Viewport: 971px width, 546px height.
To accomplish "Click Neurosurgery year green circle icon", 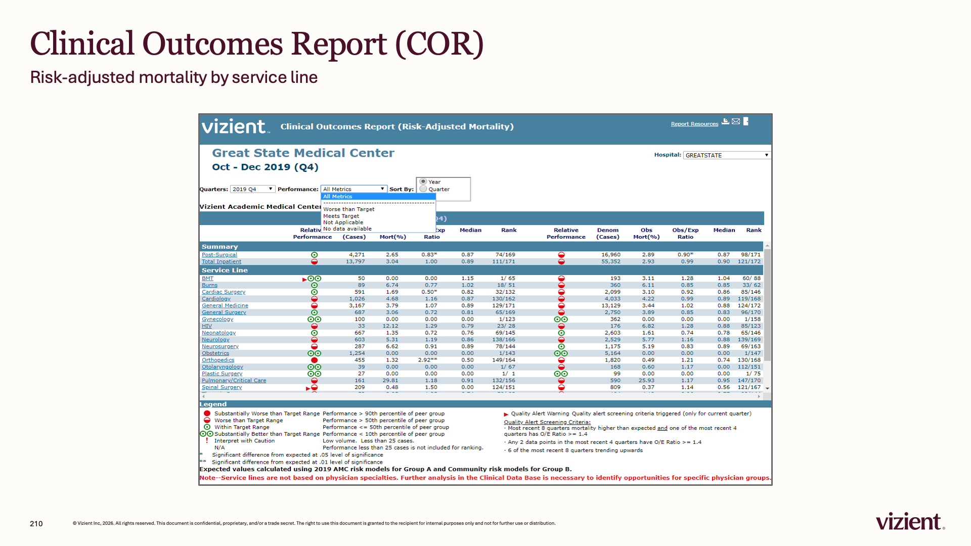I will [561, 346].
